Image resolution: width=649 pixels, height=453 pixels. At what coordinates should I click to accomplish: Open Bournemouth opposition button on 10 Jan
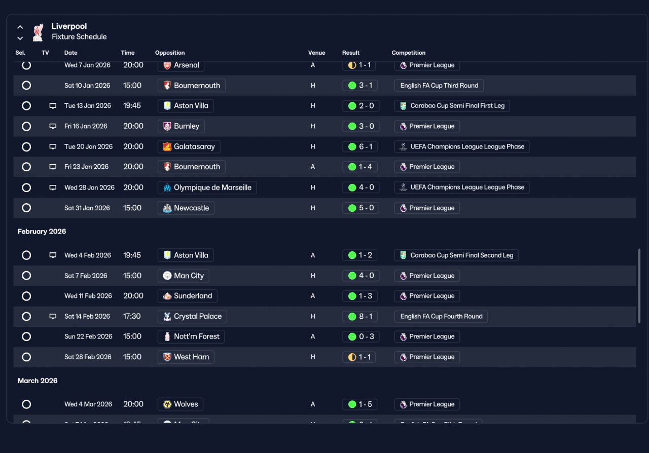pyautogui.click(x=192, y=86)
